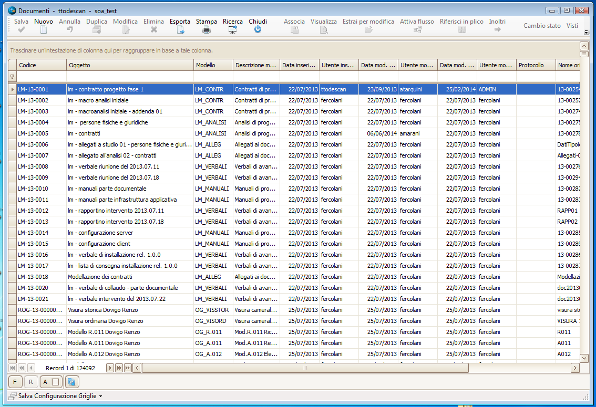Viewport: 596px width, 407px height.
Task: Collapse the group panel with the top-right chevron
Action: (x=584, y=46)
